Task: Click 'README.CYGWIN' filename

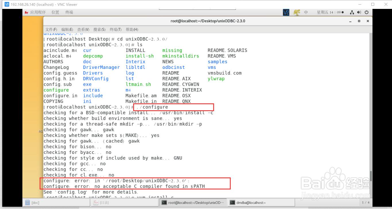Action: pos(181,84)
